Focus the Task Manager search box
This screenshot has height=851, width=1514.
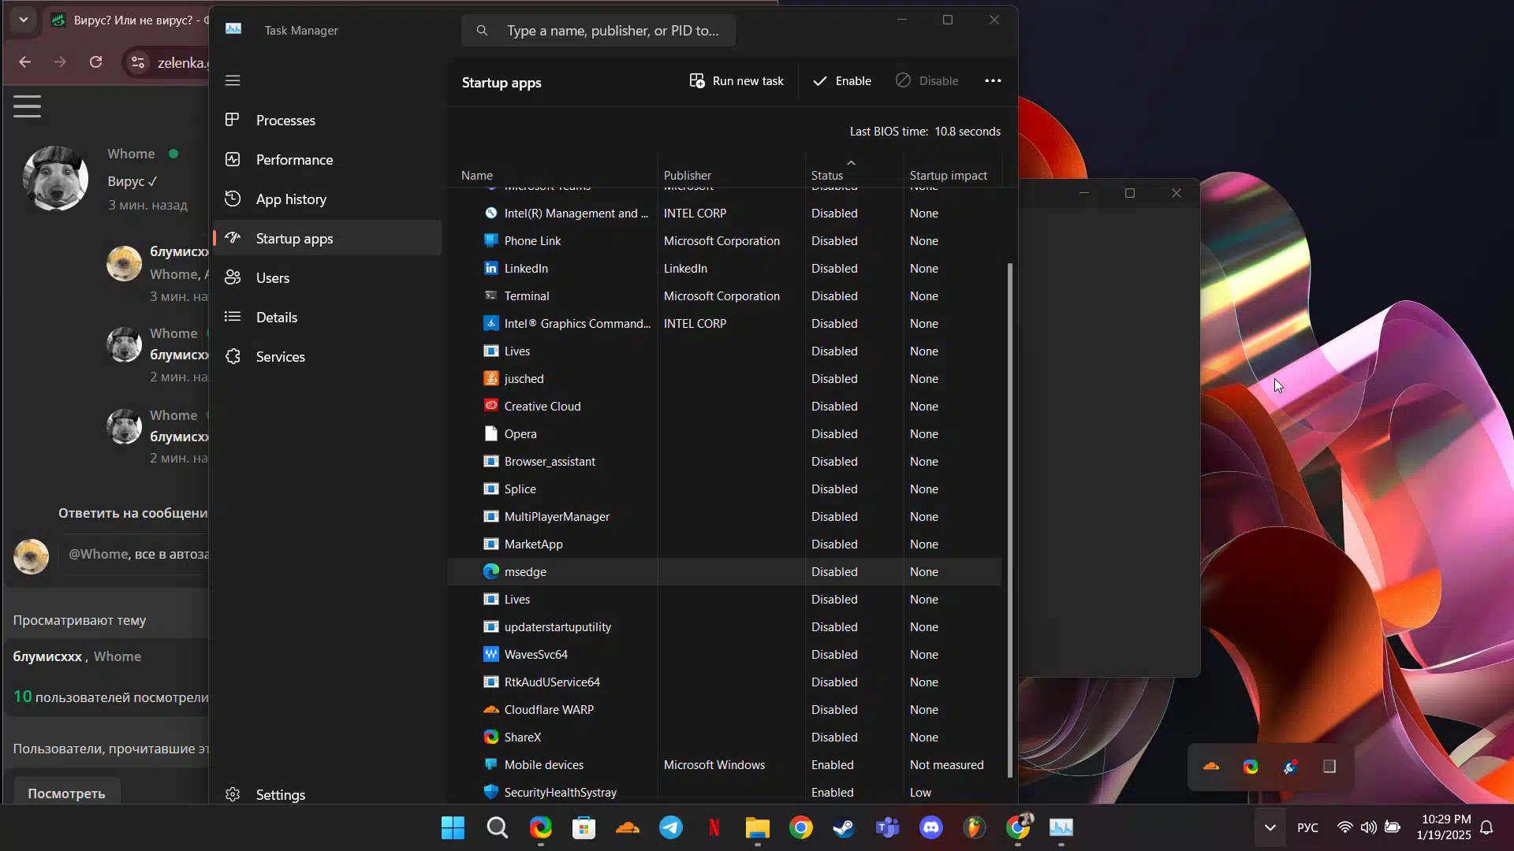[x=599, y=31]
